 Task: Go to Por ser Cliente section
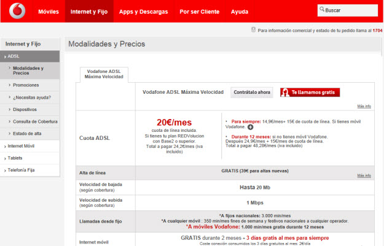point(200,12)
